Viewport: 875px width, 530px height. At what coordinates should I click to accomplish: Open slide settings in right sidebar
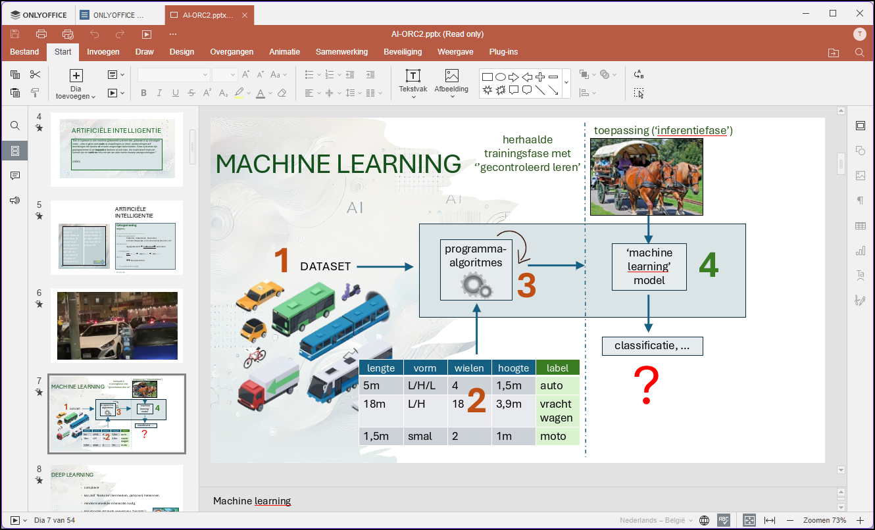860,126
